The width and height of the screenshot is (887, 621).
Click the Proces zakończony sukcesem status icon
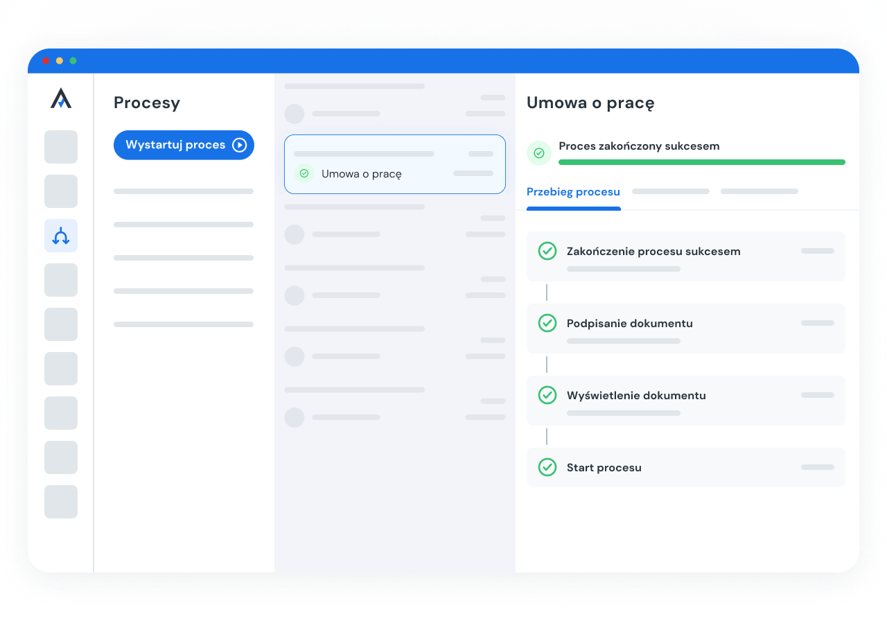[x=539, y=153]
